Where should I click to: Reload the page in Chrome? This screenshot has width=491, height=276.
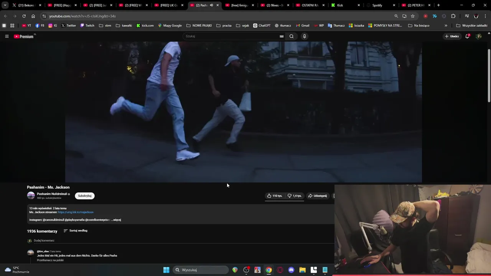[x=24, y=16]
